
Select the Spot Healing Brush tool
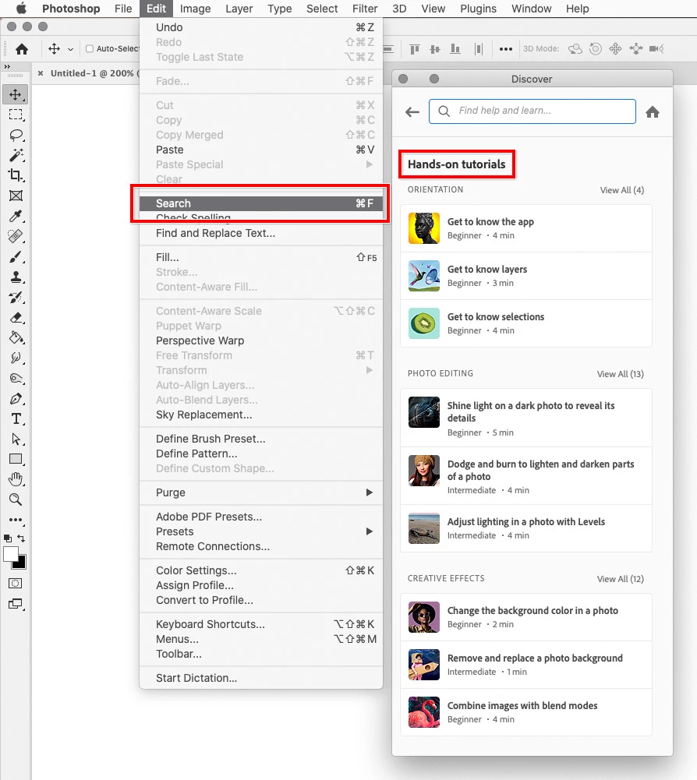click(16, 236)
